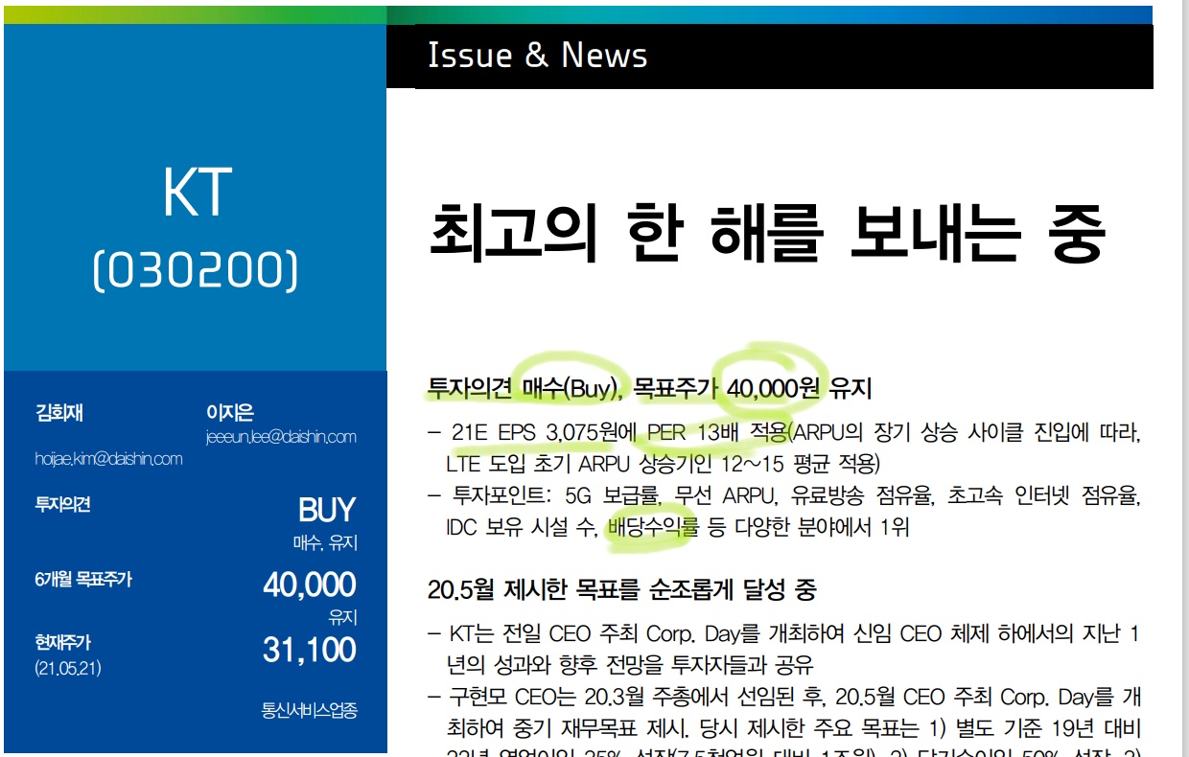Click the '현재주가' label
This screenshot has width=1189, height=757.
[62, 644]
